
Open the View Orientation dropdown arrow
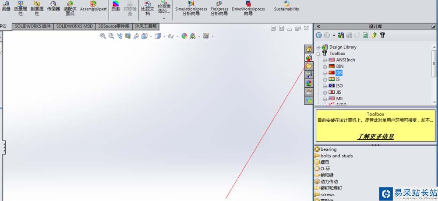click(151, 36)
